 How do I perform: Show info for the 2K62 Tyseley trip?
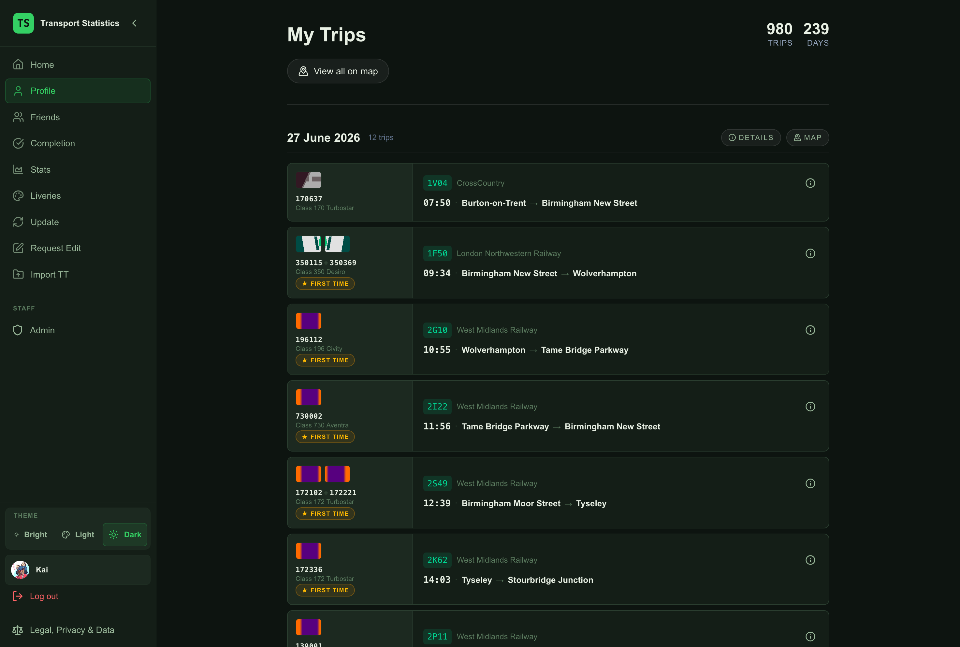coord(810,560)
